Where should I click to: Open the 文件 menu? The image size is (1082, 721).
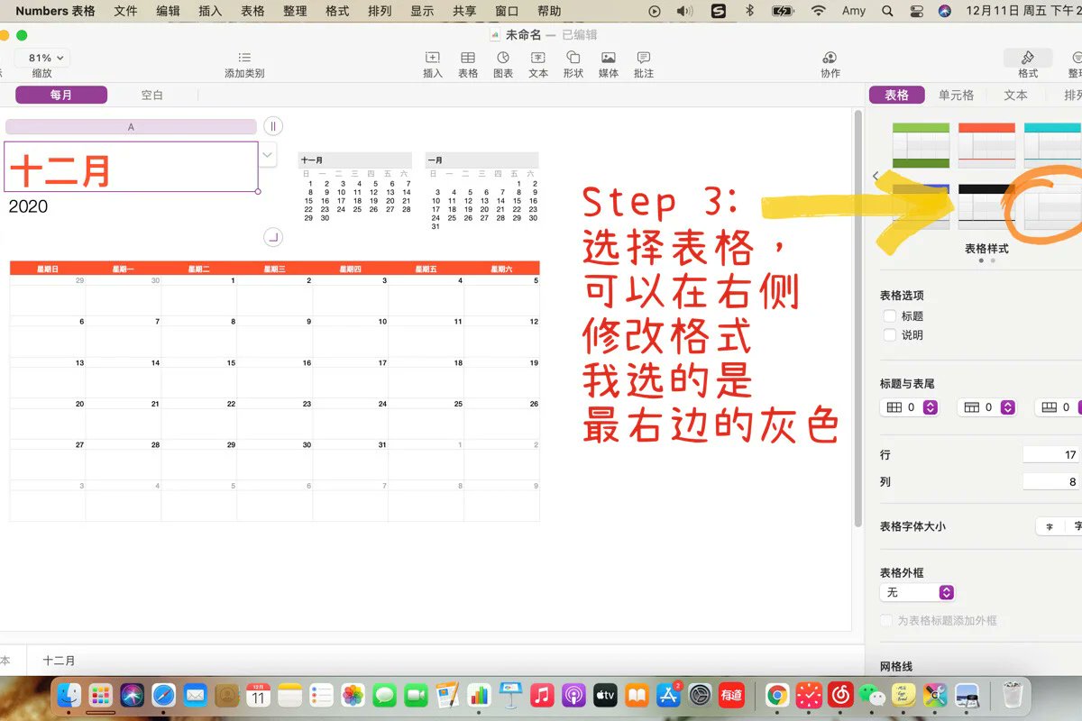(126, 11)
